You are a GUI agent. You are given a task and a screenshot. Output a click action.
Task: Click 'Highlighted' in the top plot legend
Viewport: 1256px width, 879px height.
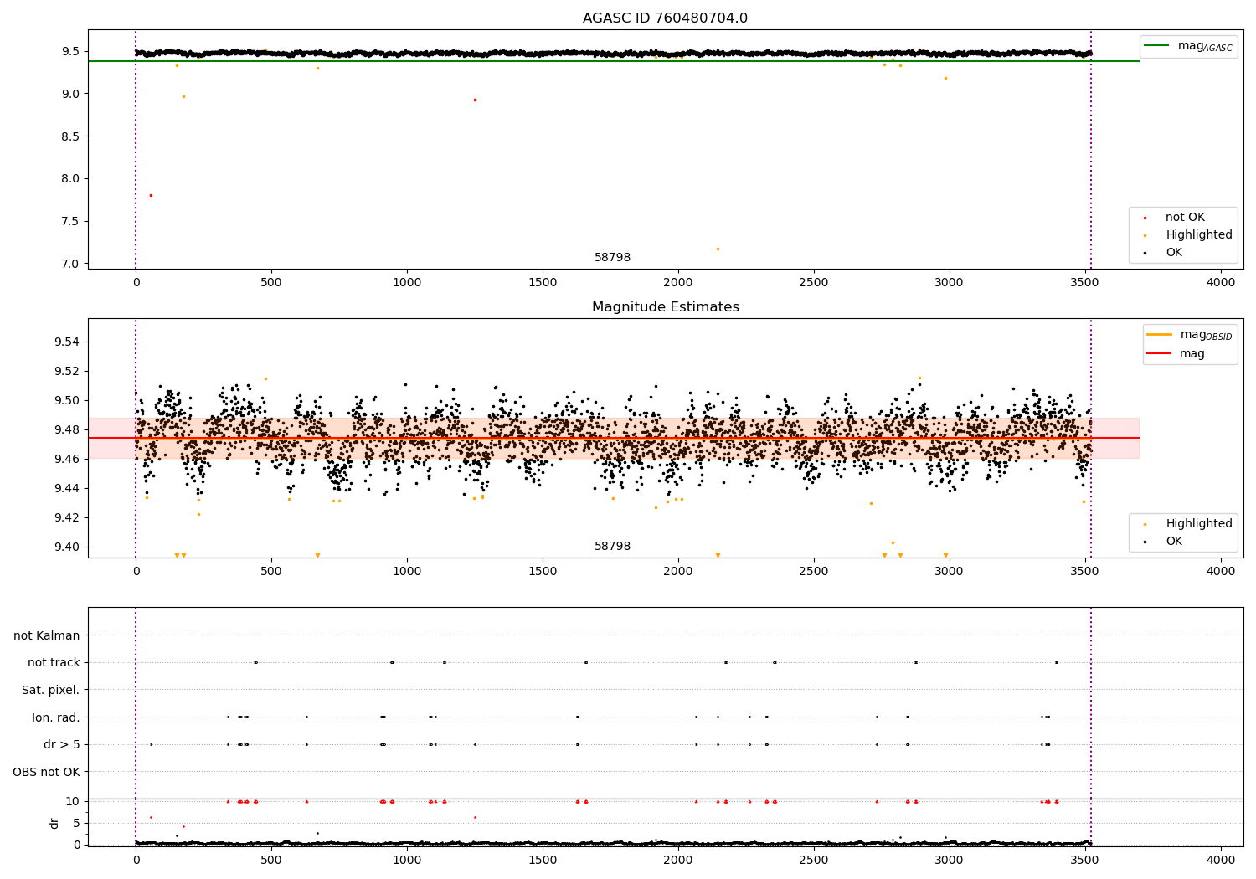1199,235
